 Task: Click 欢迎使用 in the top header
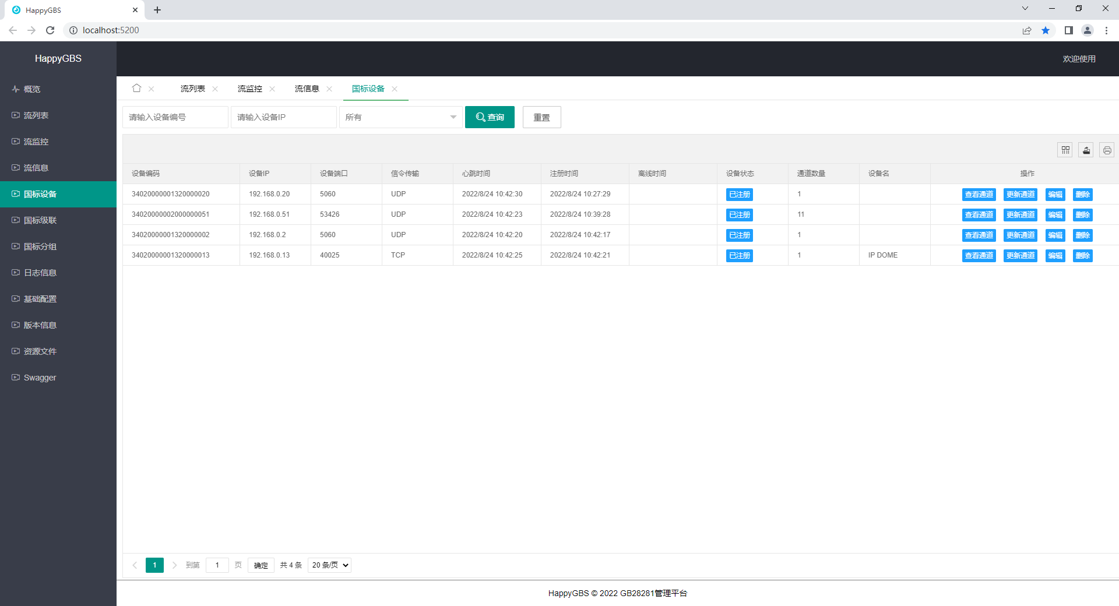click(x=1079, y=59)
